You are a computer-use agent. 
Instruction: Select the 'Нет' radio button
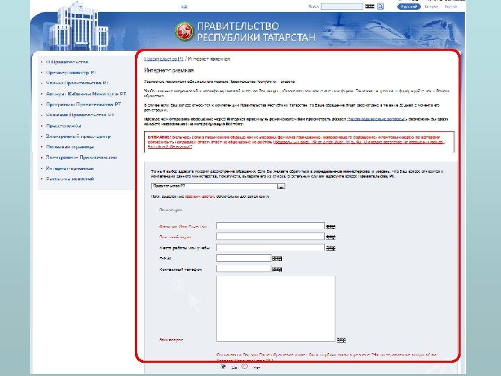pyautogui.click(x=244, y=366)
